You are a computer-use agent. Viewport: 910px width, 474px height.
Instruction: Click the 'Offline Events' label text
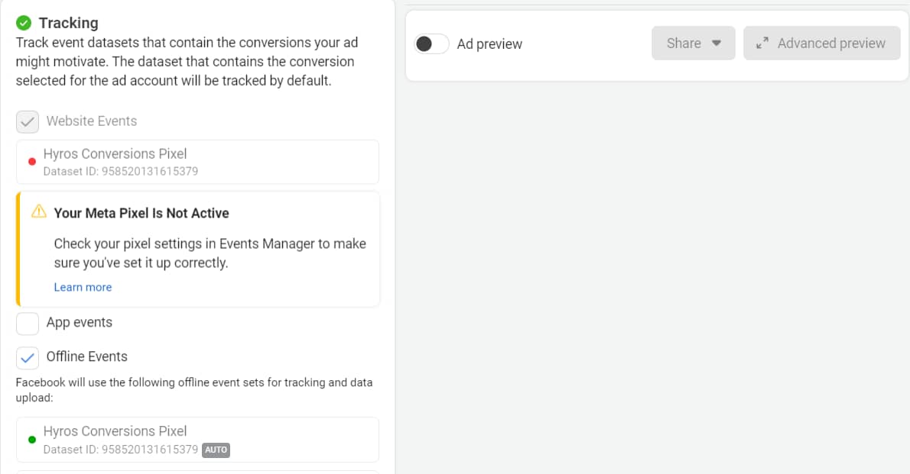[87, 357]
